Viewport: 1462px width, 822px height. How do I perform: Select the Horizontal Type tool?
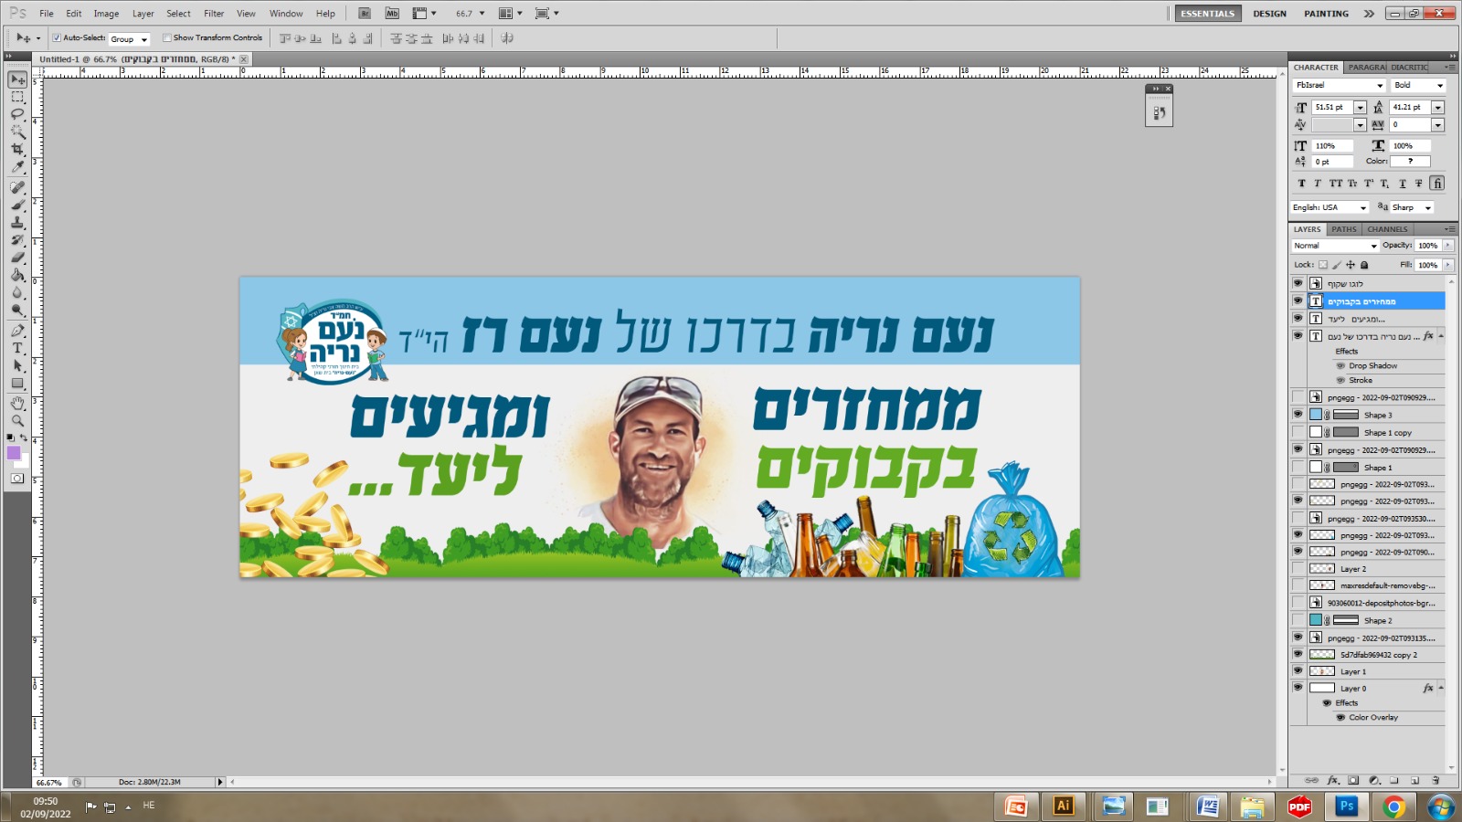click(x=17, y=348)
